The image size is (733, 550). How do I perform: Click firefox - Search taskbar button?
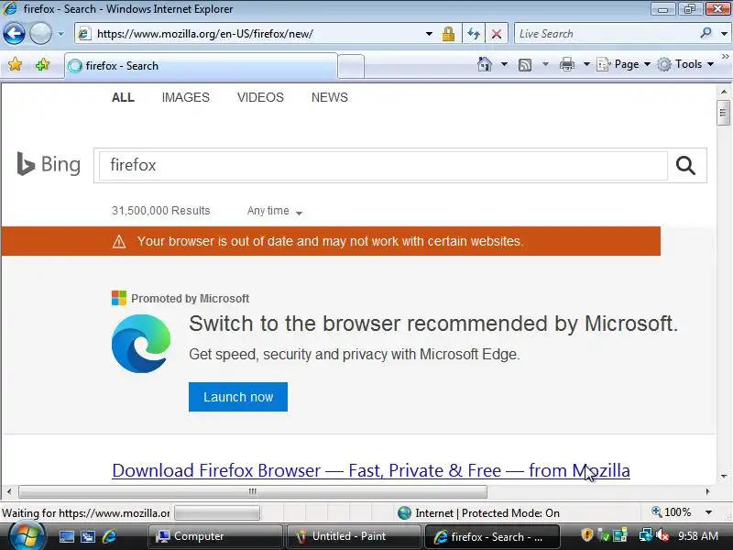491,536
